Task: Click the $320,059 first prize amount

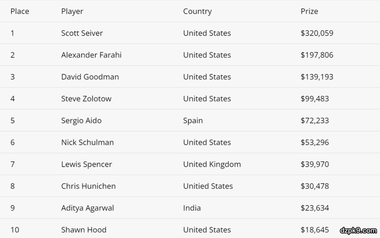Action: pos(317,33)
